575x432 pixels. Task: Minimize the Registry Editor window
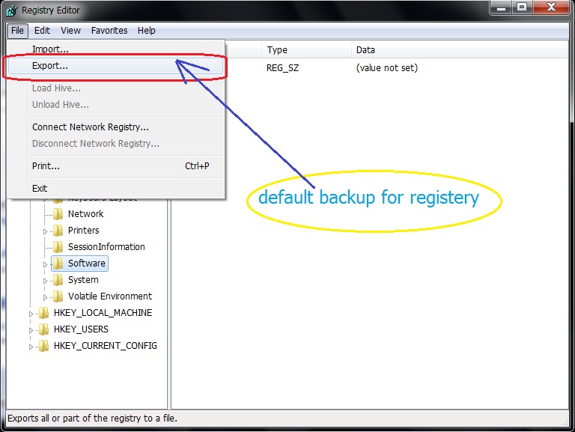click(x=502, y=7)
